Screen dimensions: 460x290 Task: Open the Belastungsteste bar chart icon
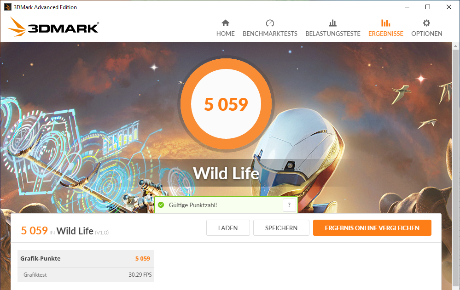coord(332,23)
